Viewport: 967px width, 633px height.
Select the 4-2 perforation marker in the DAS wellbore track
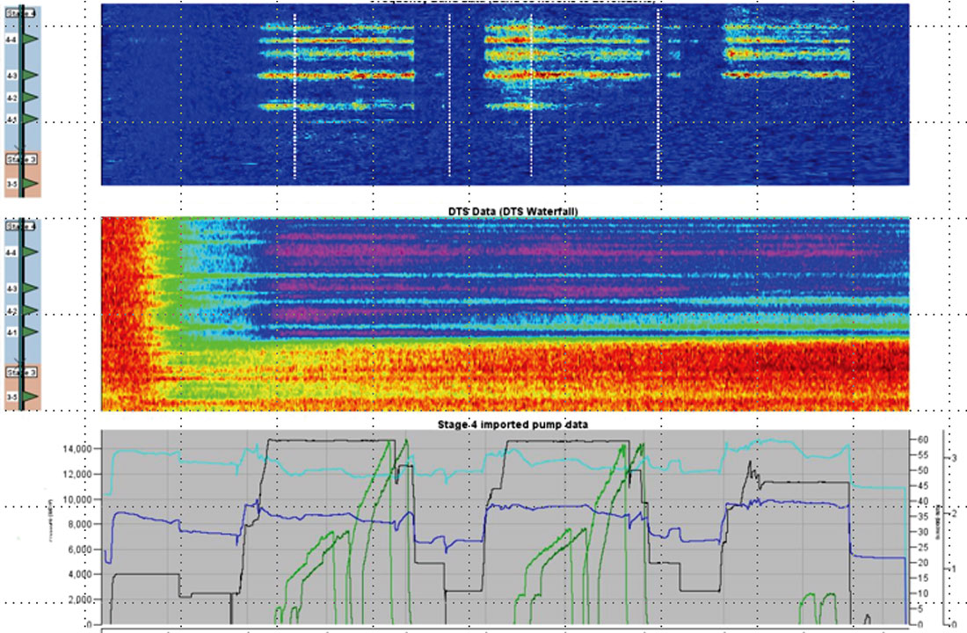coord(31,98)
